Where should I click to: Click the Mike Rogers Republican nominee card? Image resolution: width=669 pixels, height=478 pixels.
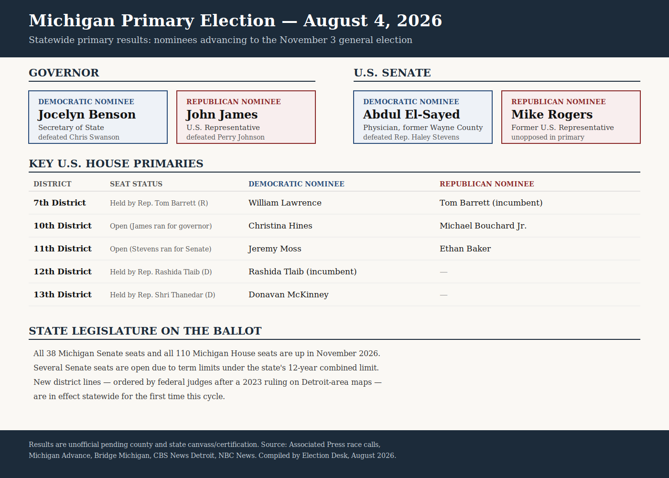pos(571,117)
